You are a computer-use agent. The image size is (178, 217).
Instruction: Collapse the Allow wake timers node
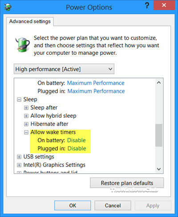point(26,132)
